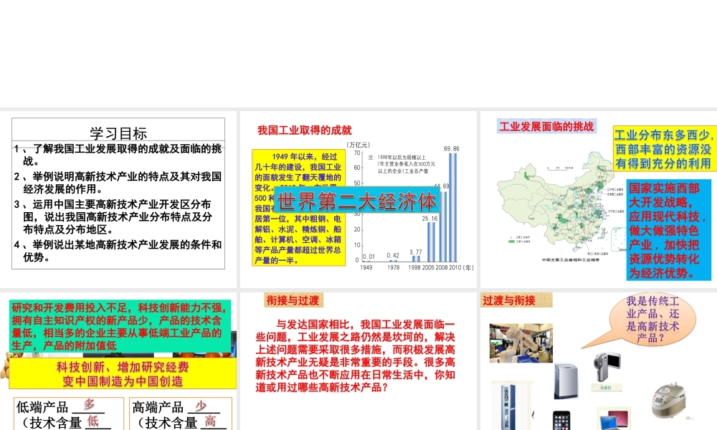Click the 学习目标 heading
Viewport: 717px width, 430px height.
pos(118,133)
